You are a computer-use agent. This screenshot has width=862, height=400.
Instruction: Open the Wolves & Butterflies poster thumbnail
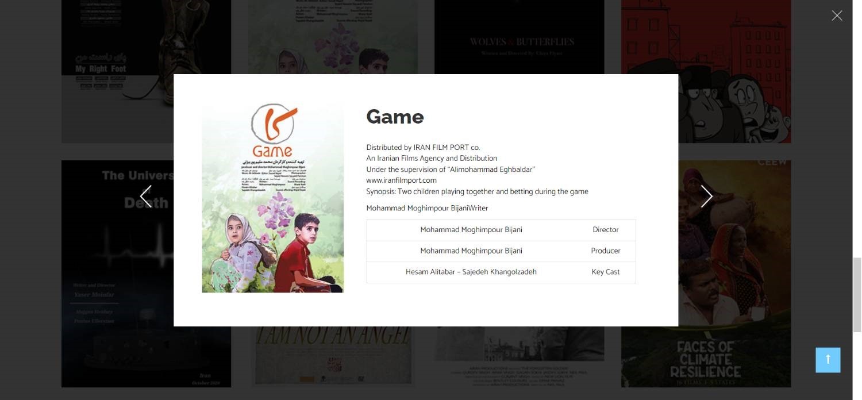pos(519,37)
